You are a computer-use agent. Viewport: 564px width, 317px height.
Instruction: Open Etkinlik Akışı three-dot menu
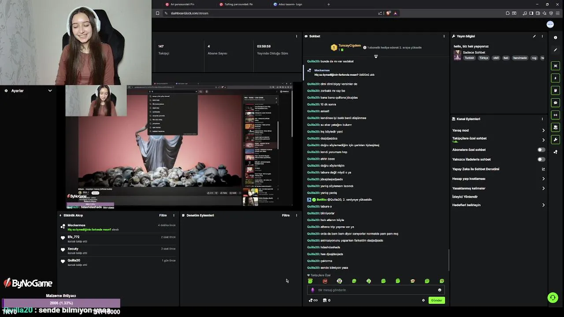(174, 215)
